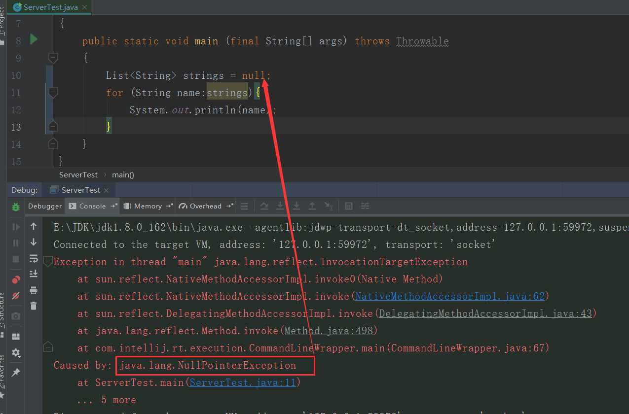
Task: Show execution point icon in debug toolbar
Action: 244,206
